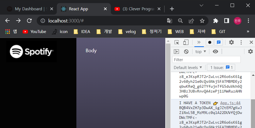Open the tab search dropdown arrow

(201, 5)
